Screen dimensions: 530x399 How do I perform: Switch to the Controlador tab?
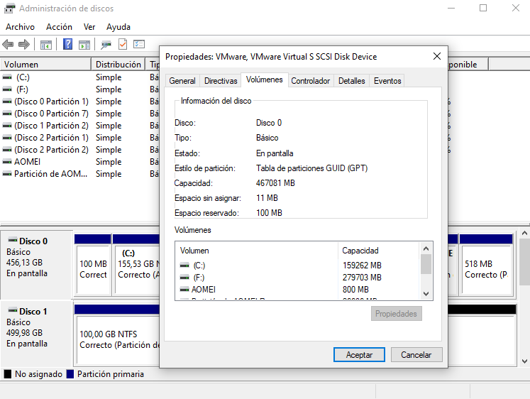tap(311, 81)
